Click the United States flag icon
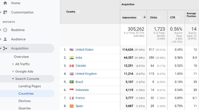The image size is (199, 110). click(71, 50)
